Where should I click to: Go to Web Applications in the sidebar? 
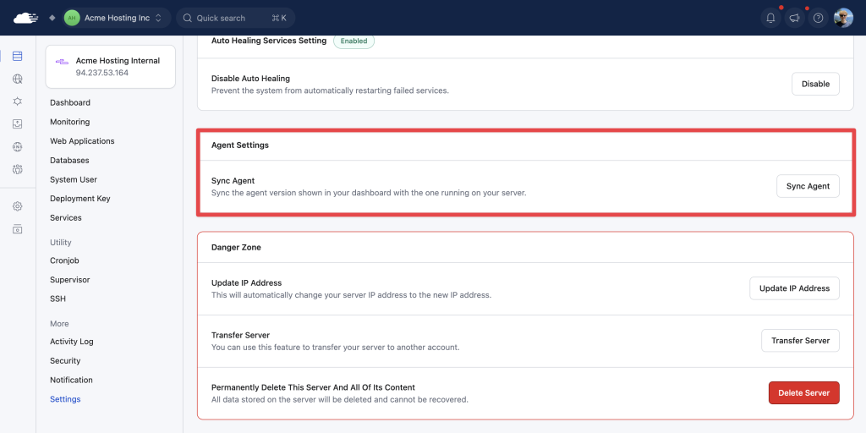coord(82,141)
